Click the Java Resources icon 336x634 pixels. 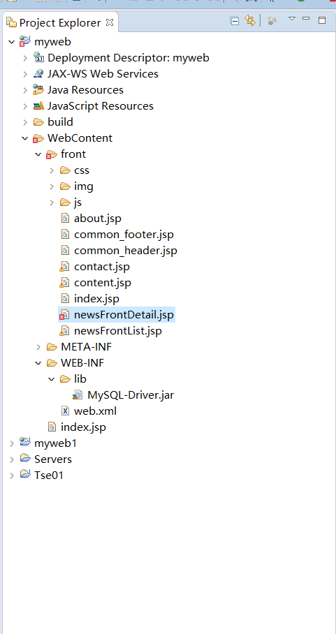[38, 89]
